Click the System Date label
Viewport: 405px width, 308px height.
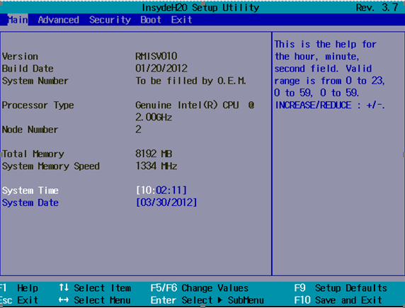tap(30, 203)
